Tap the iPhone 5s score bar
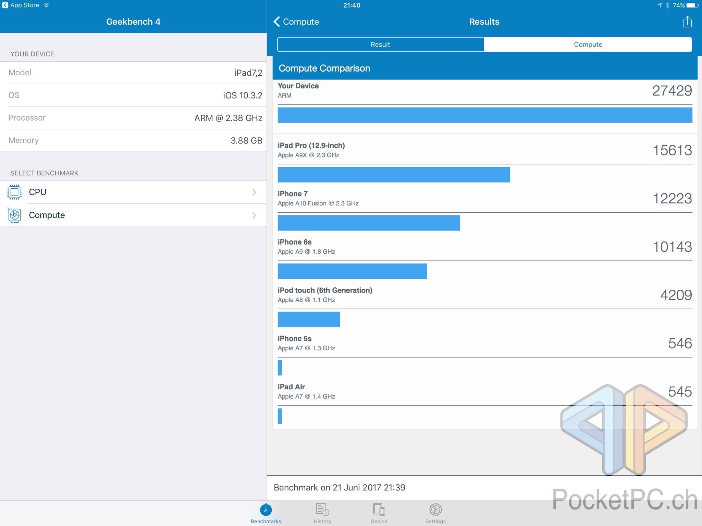This screenshot has height=526, width=702. tap(280, 368)
